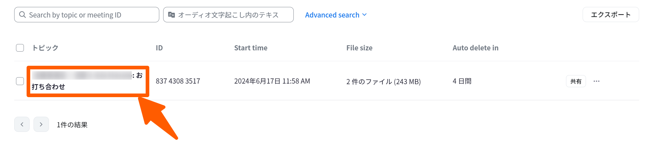Open the お打ち合わせ recording topic link
The width and height of the screenshot is (660, 146).
(x=48, y=87)
